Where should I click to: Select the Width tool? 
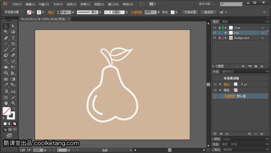point(6,67)
